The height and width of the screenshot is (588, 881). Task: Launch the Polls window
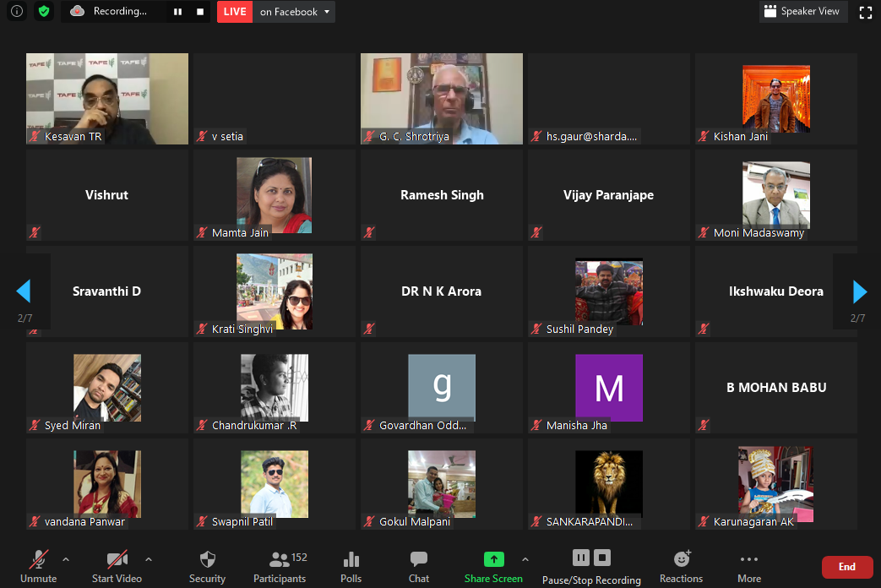351,567
